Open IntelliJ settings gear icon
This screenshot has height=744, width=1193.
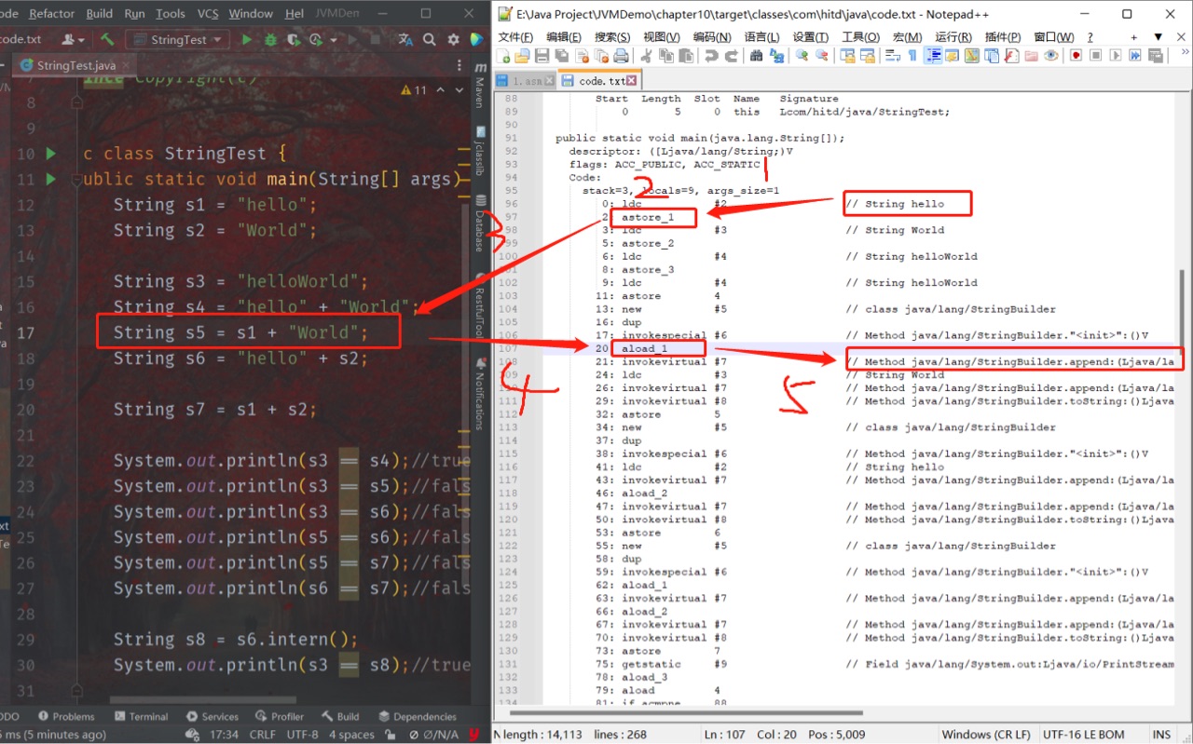coord(454,40)
